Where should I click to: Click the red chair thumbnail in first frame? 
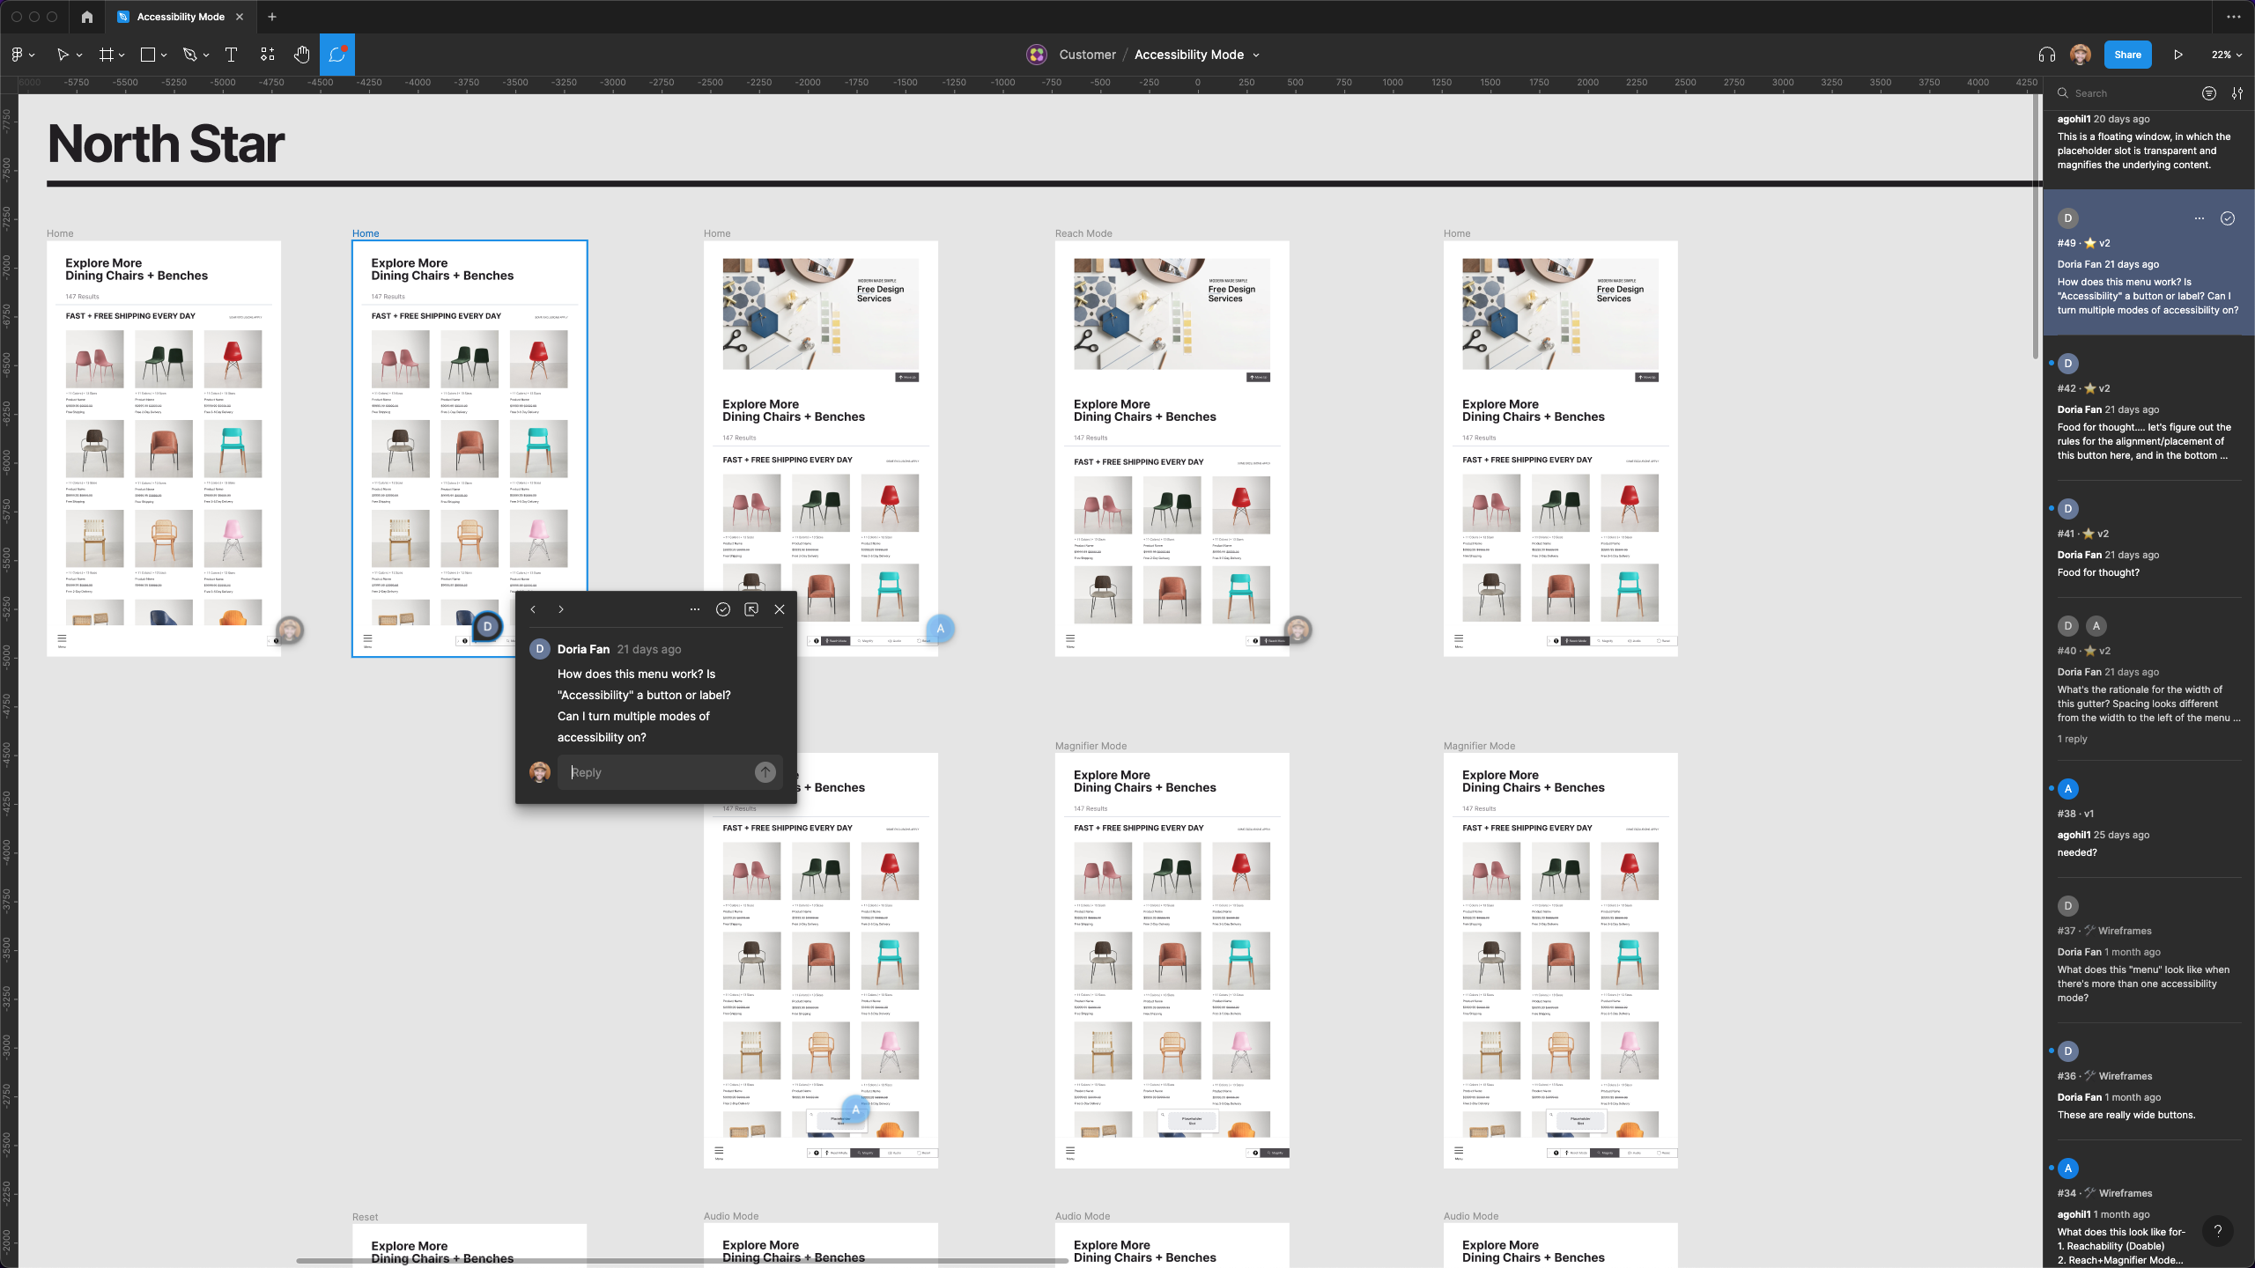233,358
